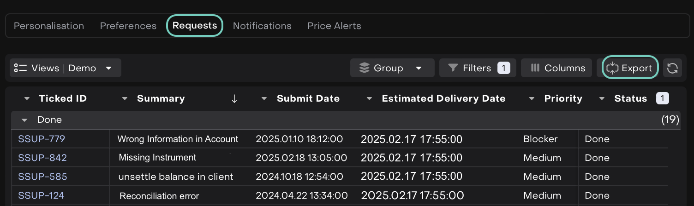Click the Group layers icon
The width and height of the screenshot is (694, 206).
[365, 68]
